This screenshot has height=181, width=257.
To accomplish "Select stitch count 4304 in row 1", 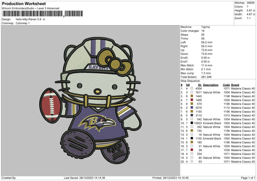I will point(198,88).
